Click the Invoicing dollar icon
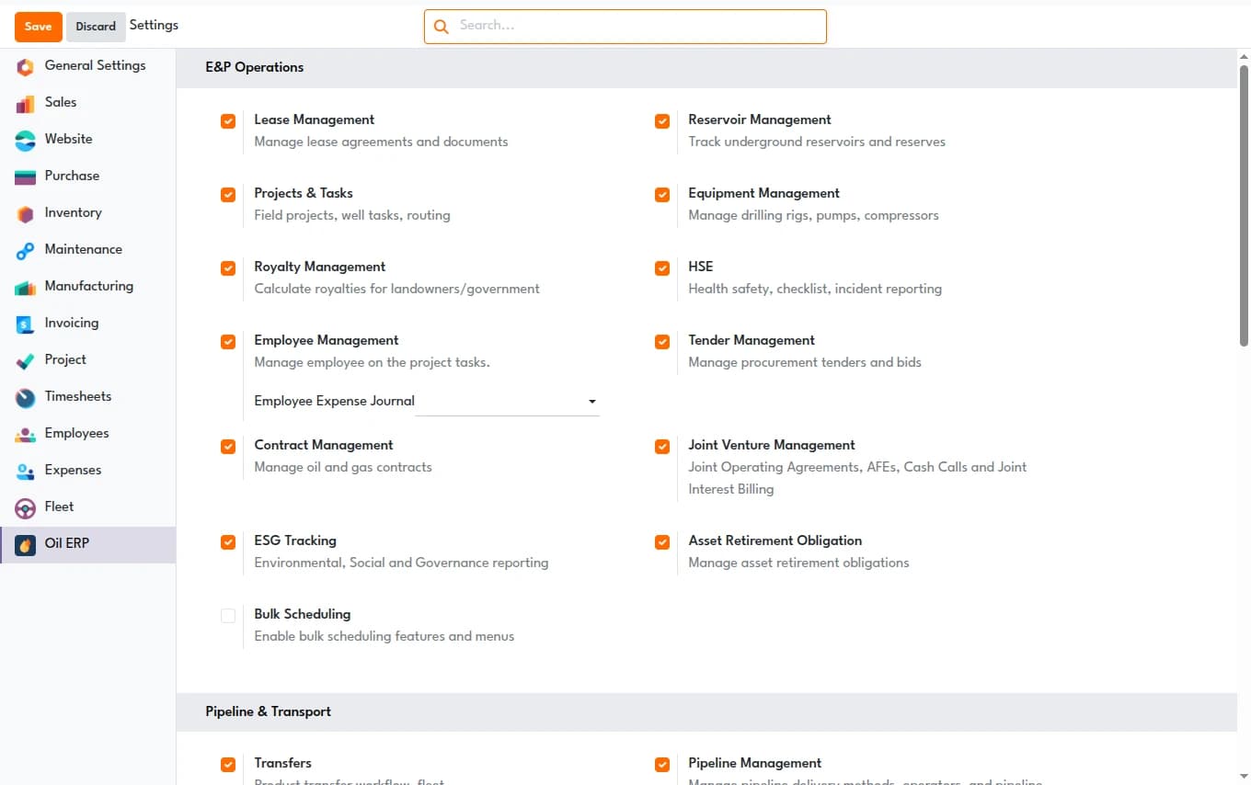 26,324
